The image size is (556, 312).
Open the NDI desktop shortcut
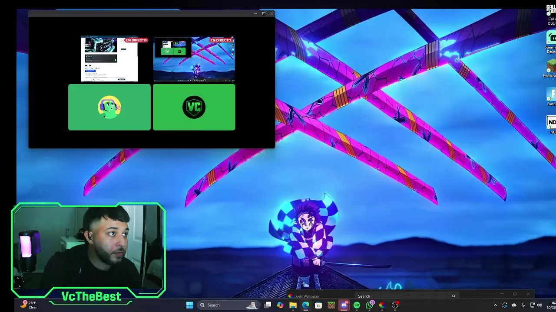tap(552, 125)
